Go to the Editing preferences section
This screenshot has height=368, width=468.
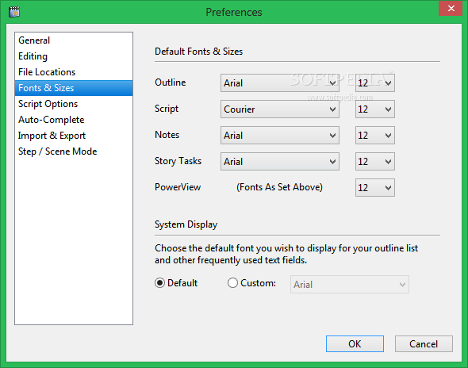coord(74,56)
